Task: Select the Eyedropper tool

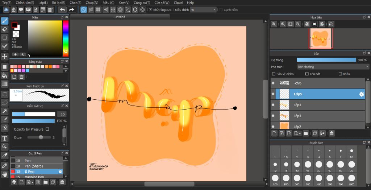Action: pos(4,166)
